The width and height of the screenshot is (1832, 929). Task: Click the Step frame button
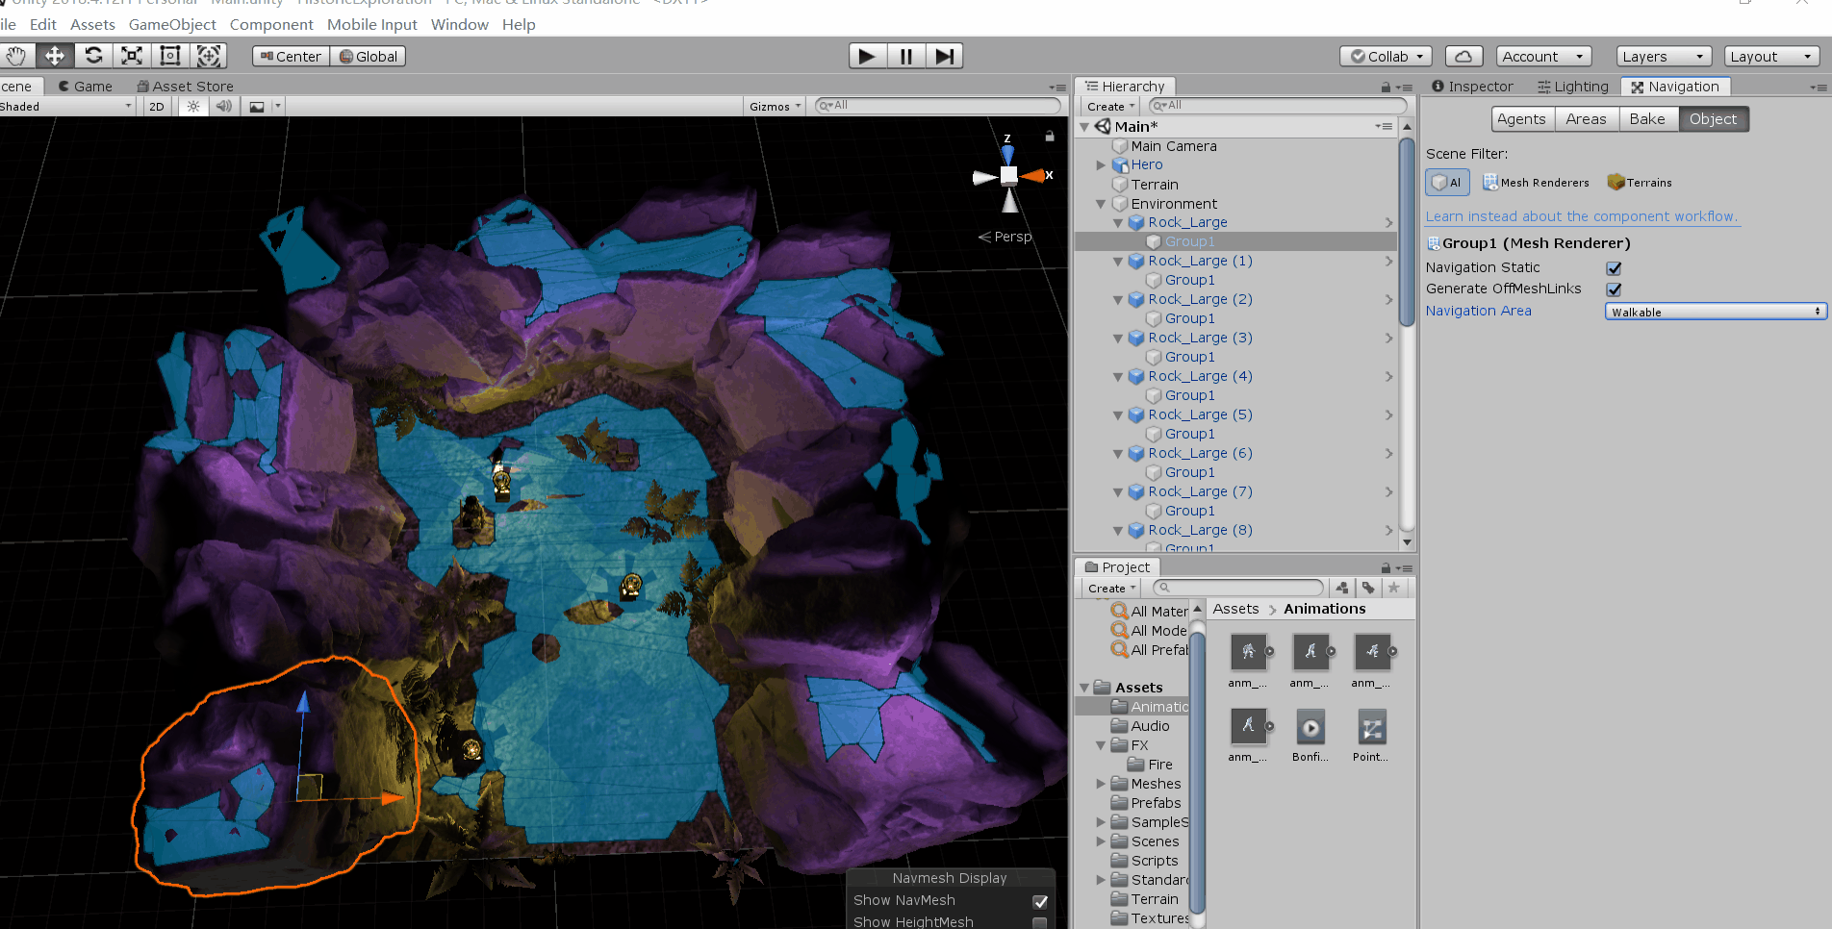(944, 55)
